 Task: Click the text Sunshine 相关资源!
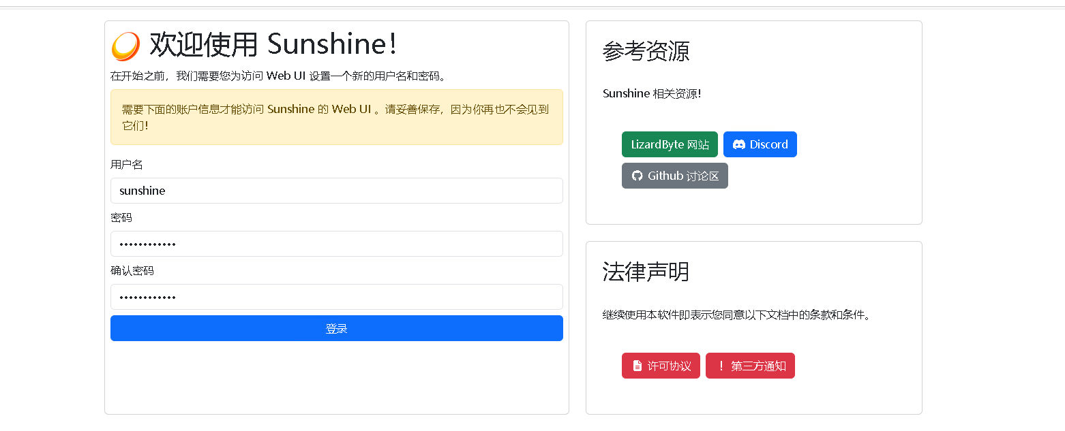[652, 94]
